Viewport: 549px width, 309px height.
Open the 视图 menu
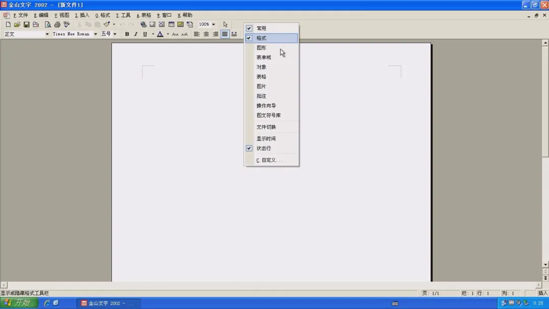(62, 15)
